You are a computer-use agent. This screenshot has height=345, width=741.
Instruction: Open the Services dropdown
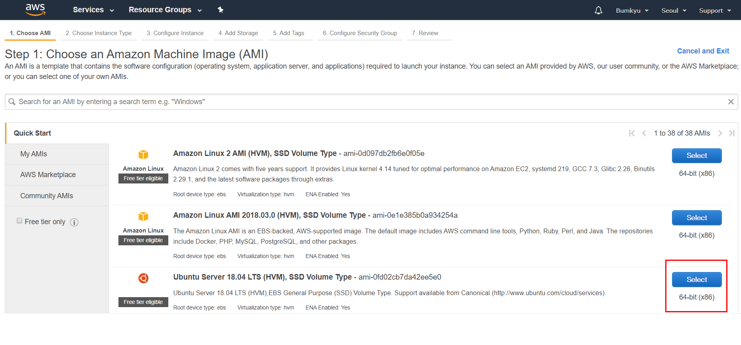tap(93, 10)
